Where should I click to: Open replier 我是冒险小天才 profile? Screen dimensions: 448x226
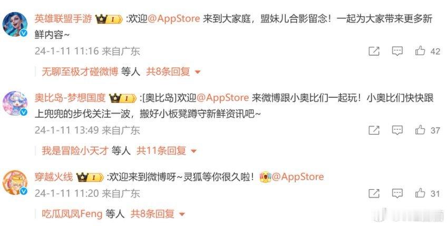coord(75,150)
